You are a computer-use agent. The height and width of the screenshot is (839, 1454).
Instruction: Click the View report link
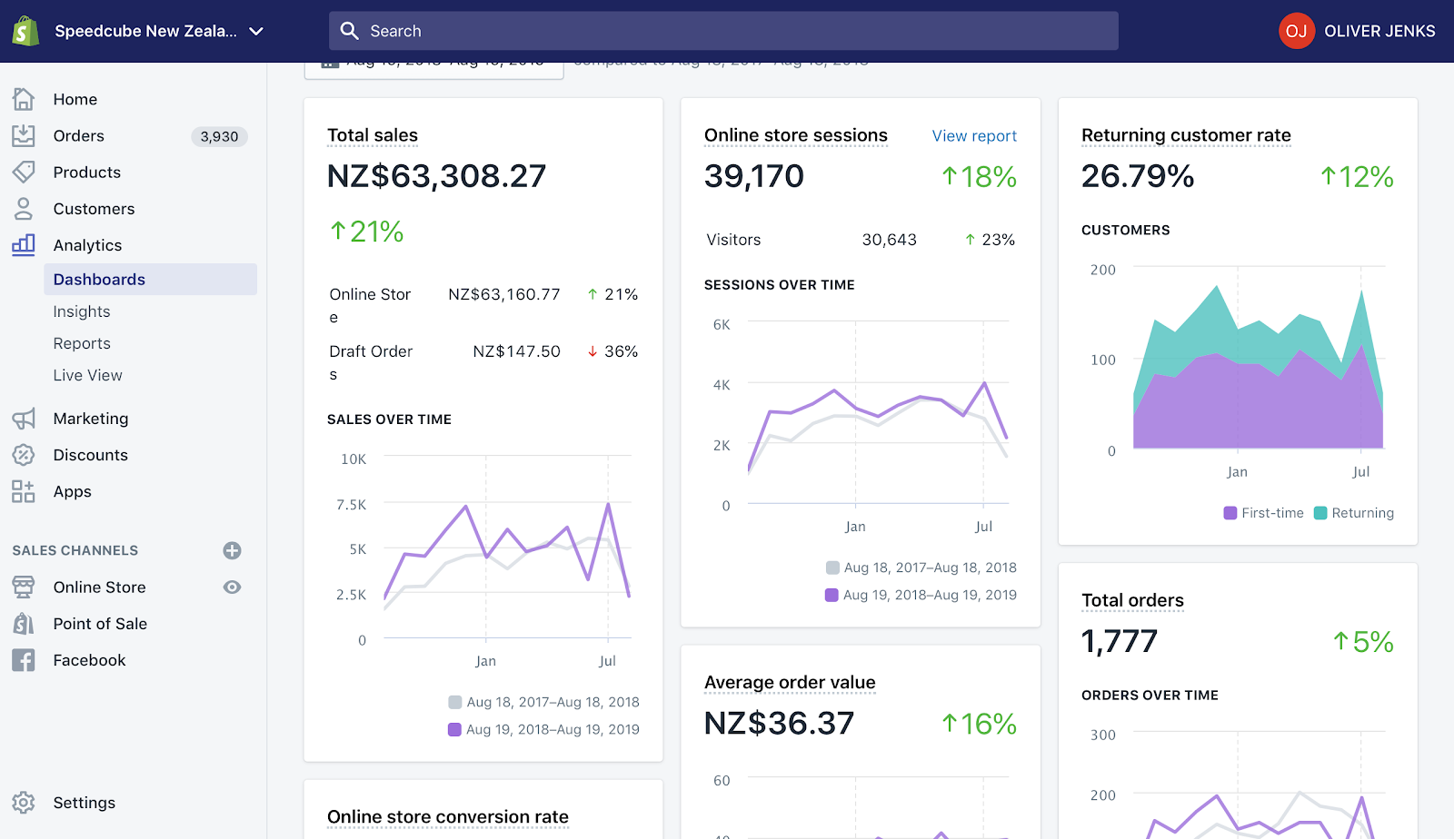(974, 136)
